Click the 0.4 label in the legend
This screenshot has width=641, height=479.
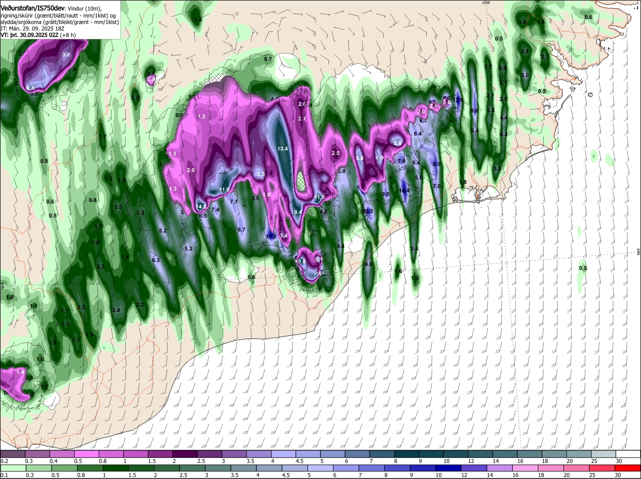coord(54,461)
